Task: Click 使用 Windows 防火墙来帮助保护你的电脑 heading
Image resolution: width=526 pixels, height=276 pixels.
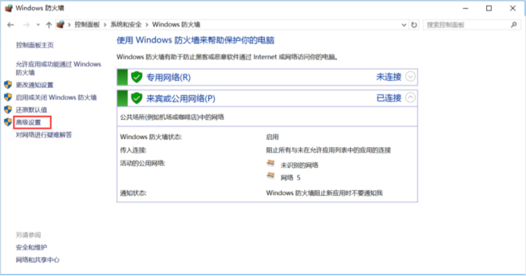Action: (196, 40)
